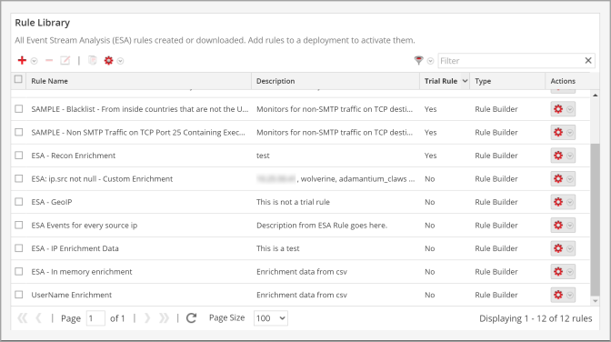The image size is (611, 342).
Task: Open action dropdown arrow for ESA - Recon Enrichment
Action: click(x=570, y=156)
